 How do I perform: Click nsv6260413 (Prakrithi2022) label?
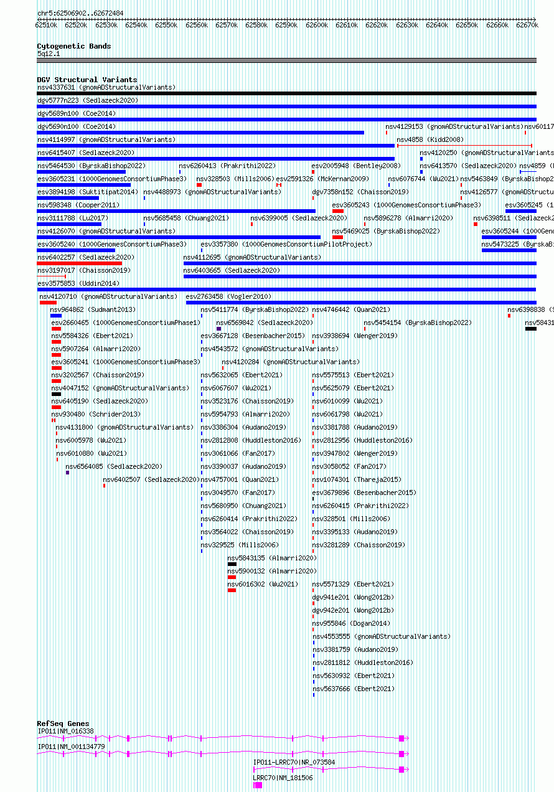(227, 166)
